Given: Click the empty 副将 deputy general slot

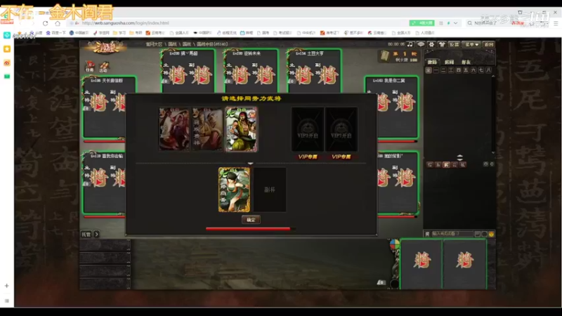Looking at the screenshot, I should coord(270,190).
